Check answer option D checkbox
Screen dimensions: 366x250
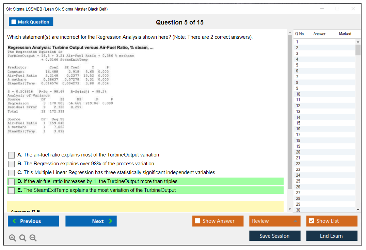(x=12, y=182)
